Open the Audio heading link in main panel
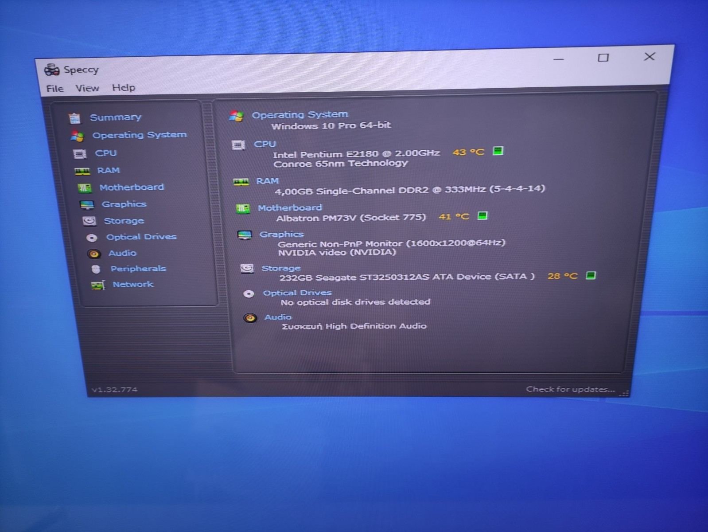Image resolution: width=708 pixels, height=532 pixels. pos(278,317)
